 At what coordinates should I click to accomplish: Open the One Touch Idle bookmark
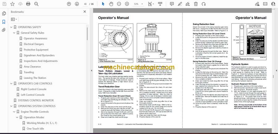point(35,128)
